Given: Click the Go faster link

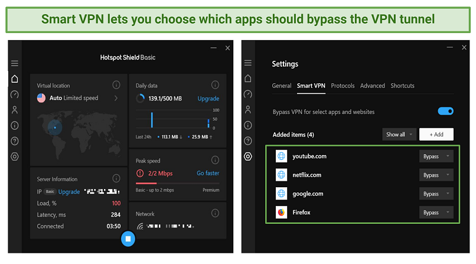Looking at the screenshot, I should tap(208, 173).
